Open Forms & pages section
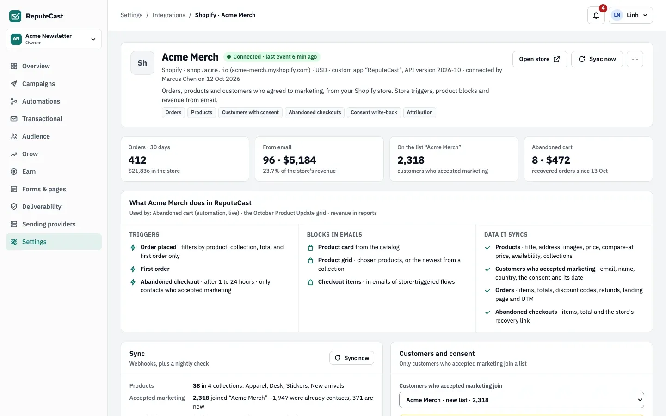This screenshot has height=416, width=666. (54, 189)
